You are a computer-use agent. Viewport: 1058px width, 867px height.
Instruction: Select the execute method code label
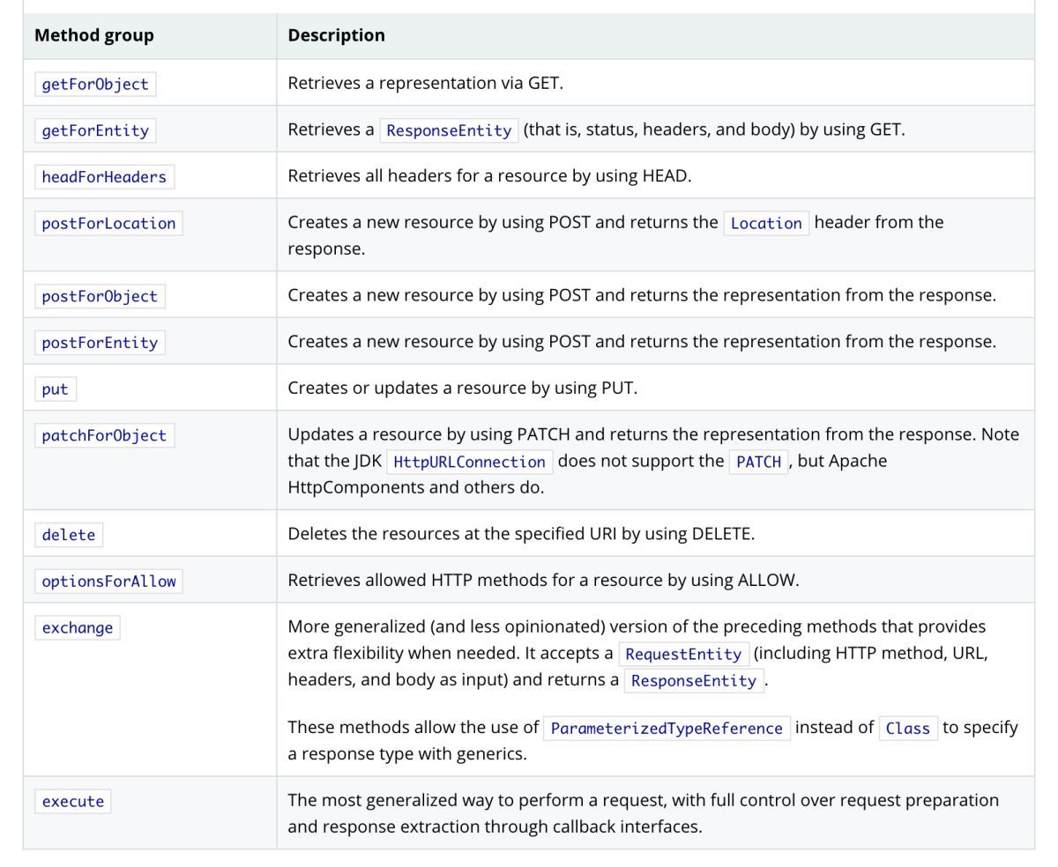pos(72,802)
